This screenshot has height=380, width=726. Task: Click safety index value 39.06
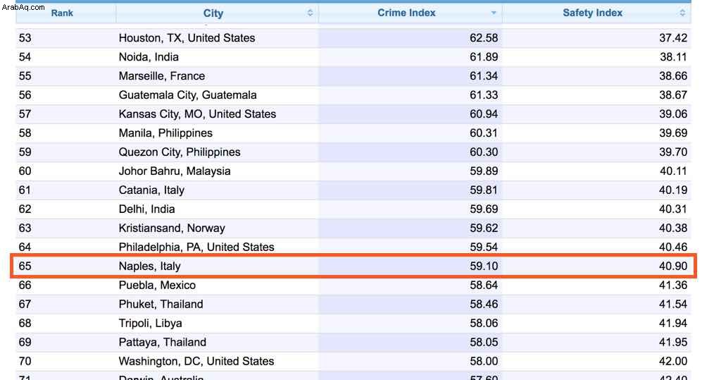coord(673,114)
